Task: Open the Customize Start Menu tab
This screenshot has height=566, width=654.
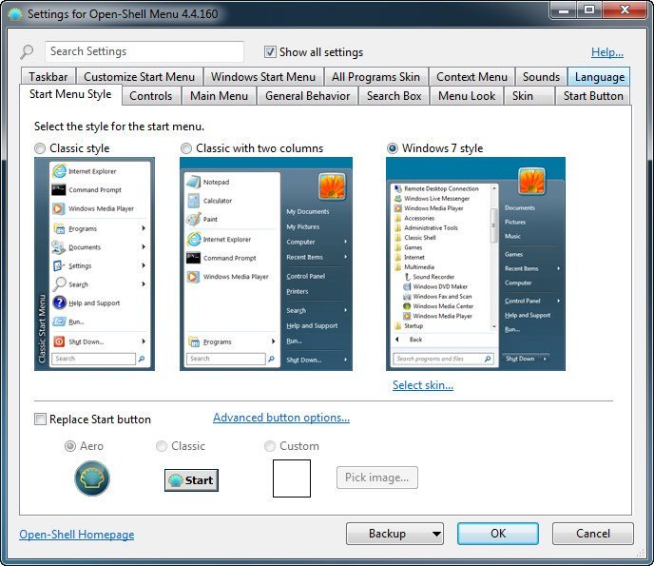Action: click(140, 77)
